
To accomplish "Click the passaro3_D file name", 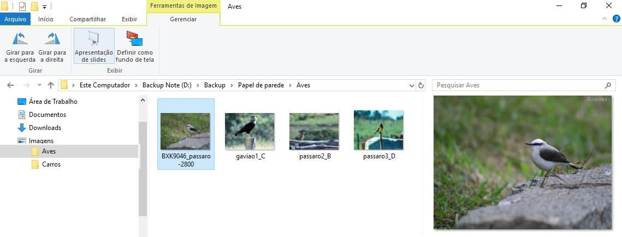I will 379,156.
